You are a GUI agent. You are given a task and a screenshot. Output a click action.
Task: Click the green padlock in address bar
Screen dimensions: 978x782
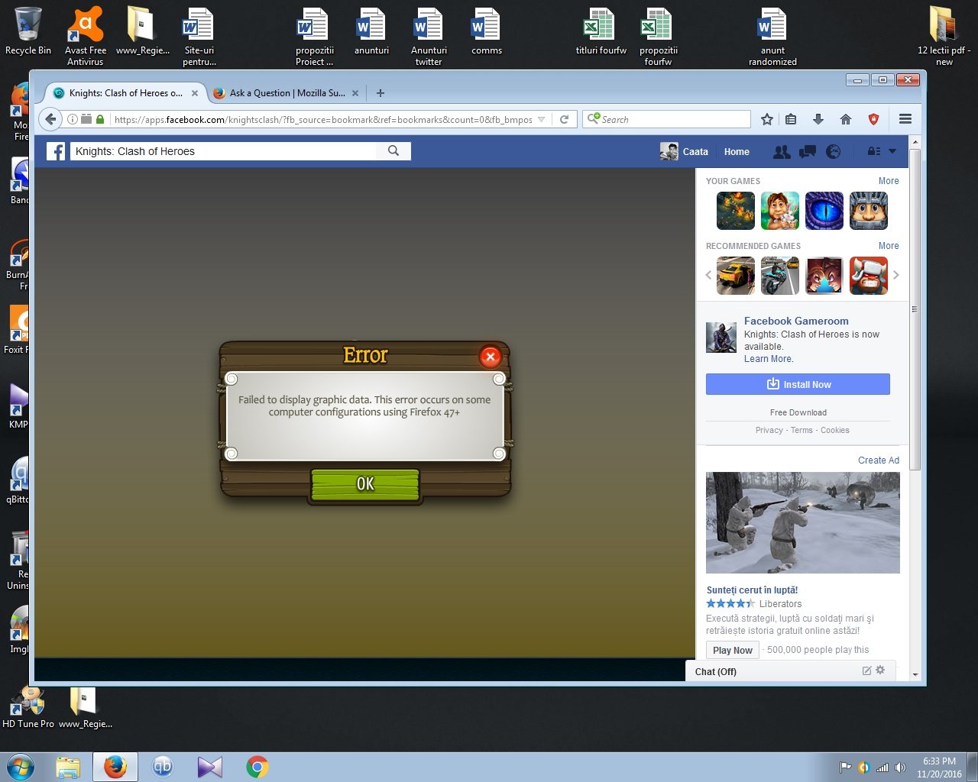click(x=100, y=119)
